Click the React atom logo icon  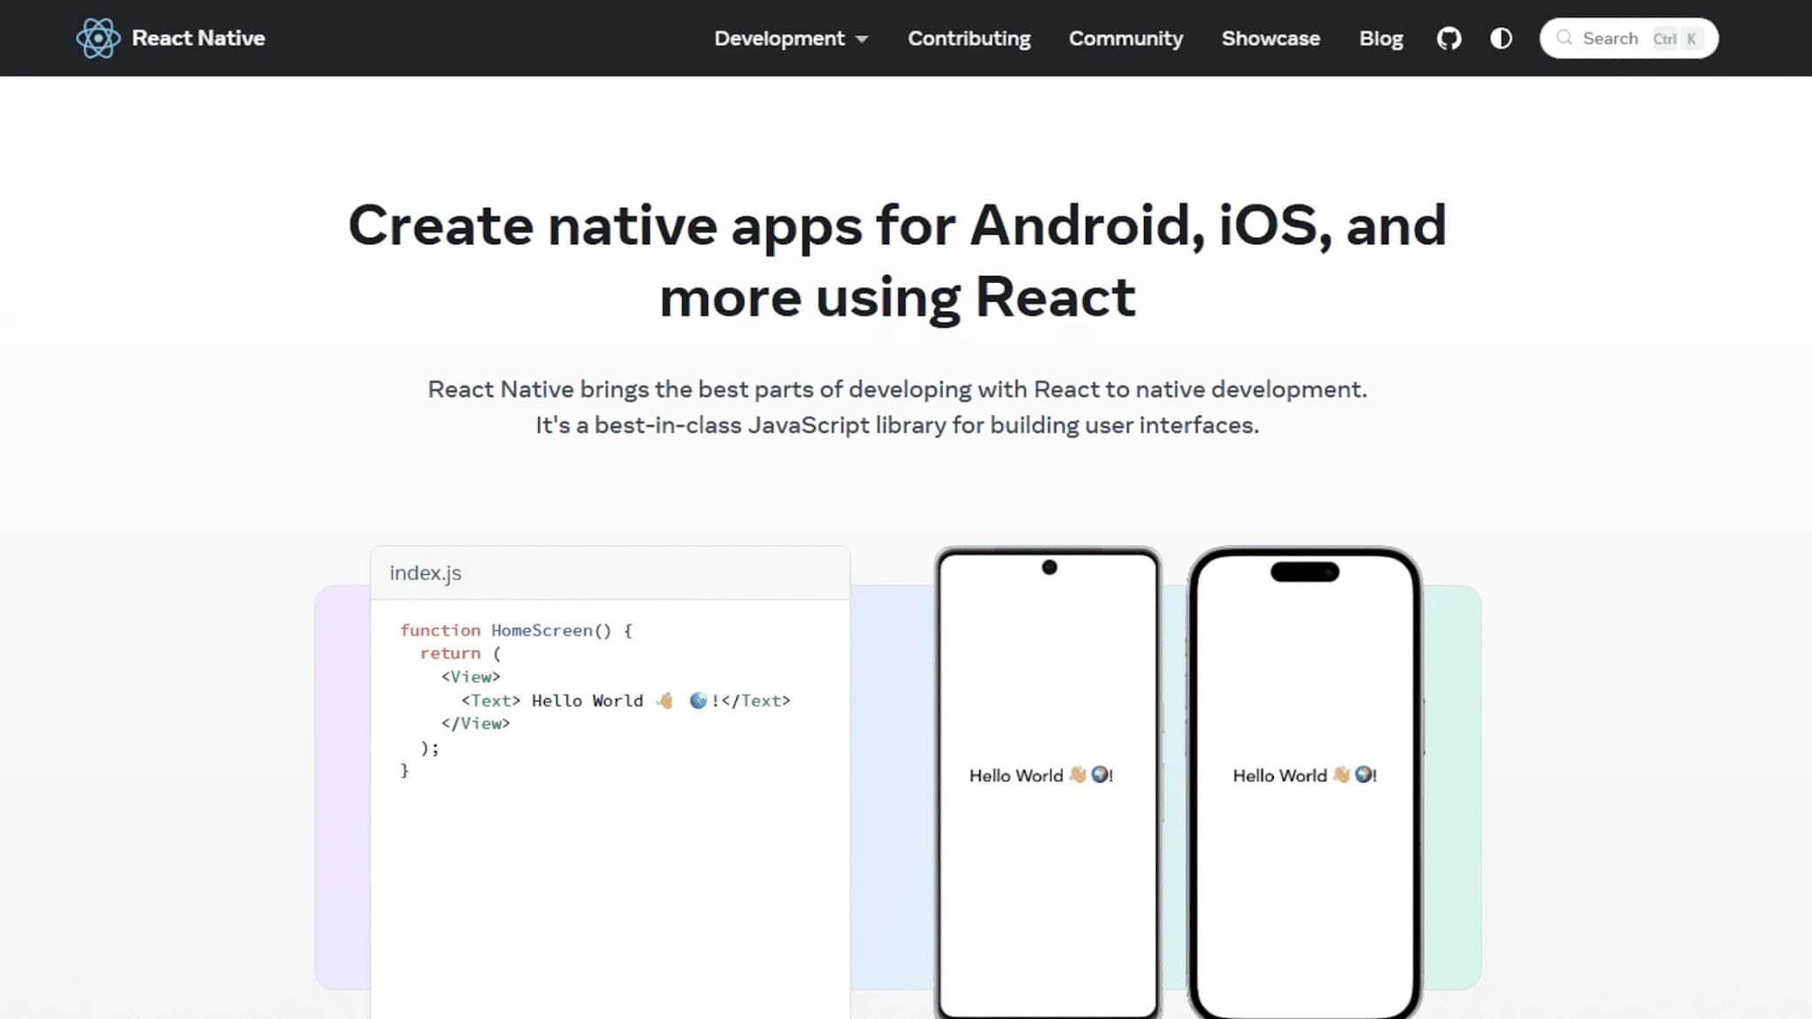[97, 38]
